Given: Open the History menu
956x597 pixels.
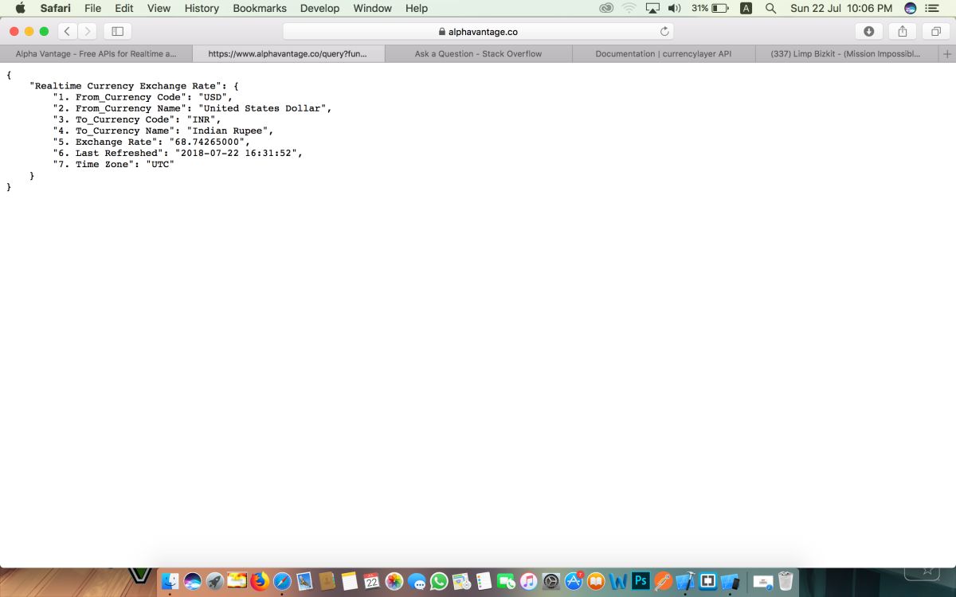Looking at the screenshot, I should [x=202, y=8].
